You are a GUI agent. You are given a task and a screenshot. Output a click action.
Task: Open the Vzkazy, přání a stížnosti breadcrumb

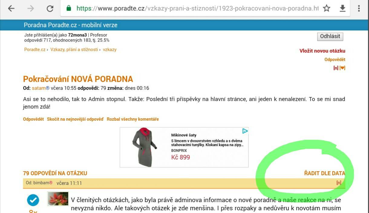74,49
